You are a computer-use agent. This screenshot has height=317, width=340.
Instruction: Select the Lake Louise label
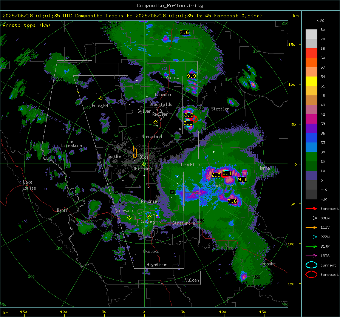coord(29,185)
